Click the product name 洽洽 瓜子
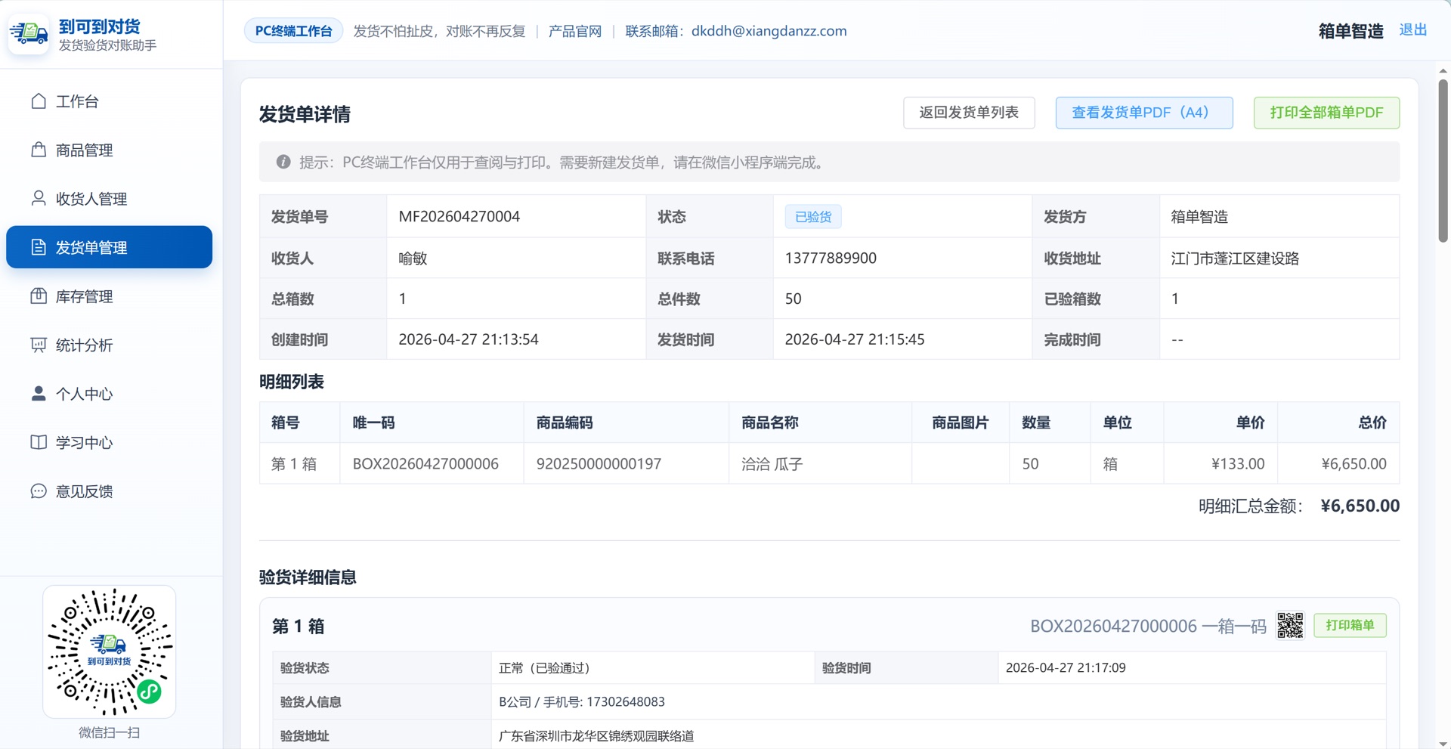The height and width of the screenshot is (749, 1451). coord(772,463)
